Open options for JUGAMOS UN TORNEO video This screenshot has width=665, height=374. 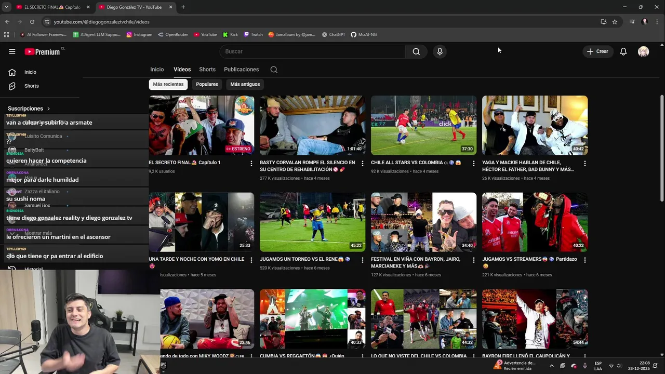point(363,260)
